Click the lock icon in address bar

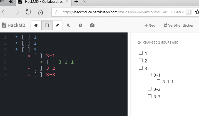click(x=57, y=12)
